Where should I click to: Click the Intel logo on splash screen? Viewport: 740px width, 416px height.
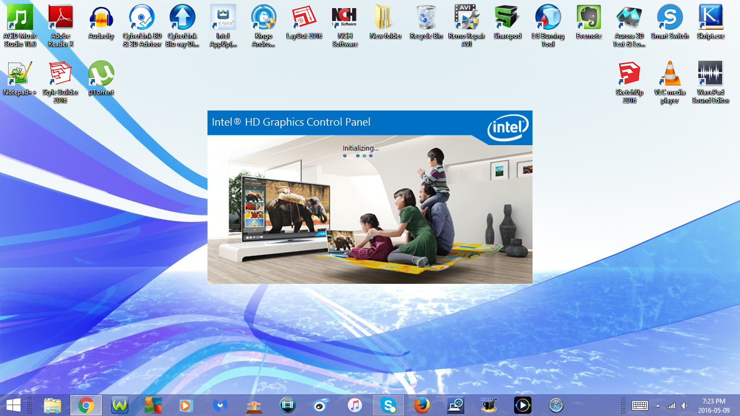tap(508, 128)
